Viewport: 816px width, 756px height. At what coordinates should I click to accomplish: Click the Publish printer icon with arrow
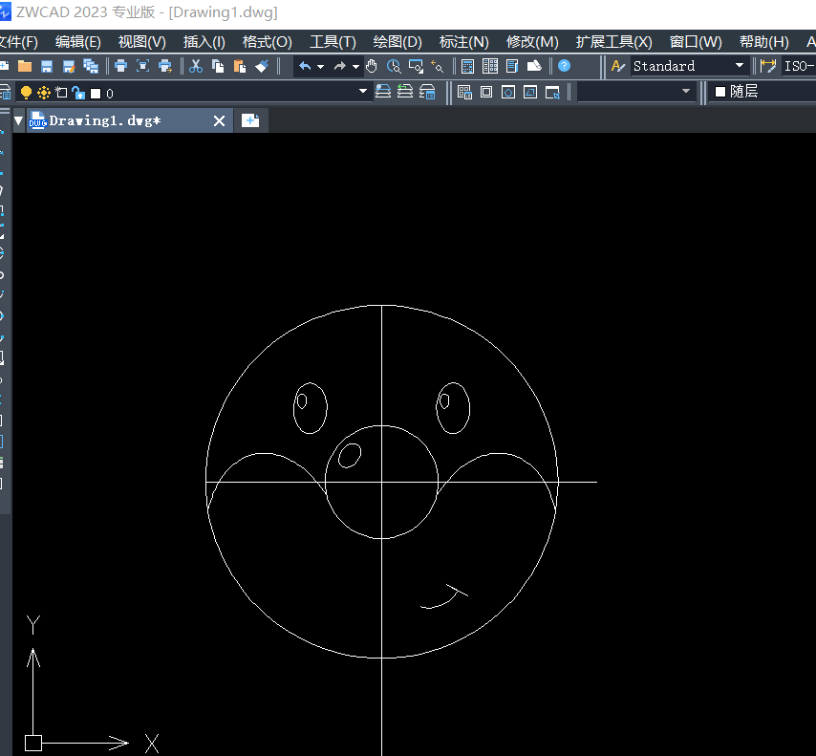165,66
